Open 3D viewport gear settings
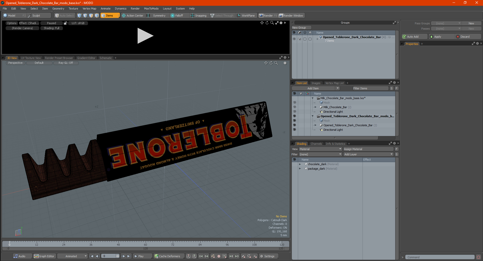 [285, 63]
